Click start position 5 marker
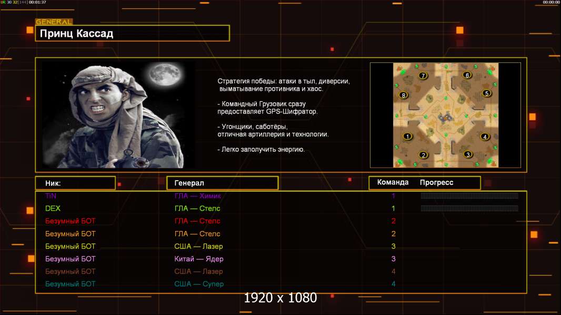Image resolution: width=561 pixels, height=315 pixels. coord(486,93)
